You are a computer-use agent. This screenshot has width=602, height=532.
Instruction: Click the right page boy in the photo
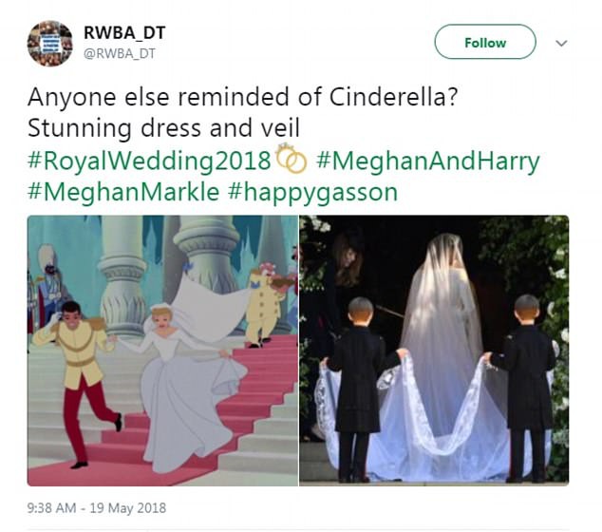pos(525,380)
